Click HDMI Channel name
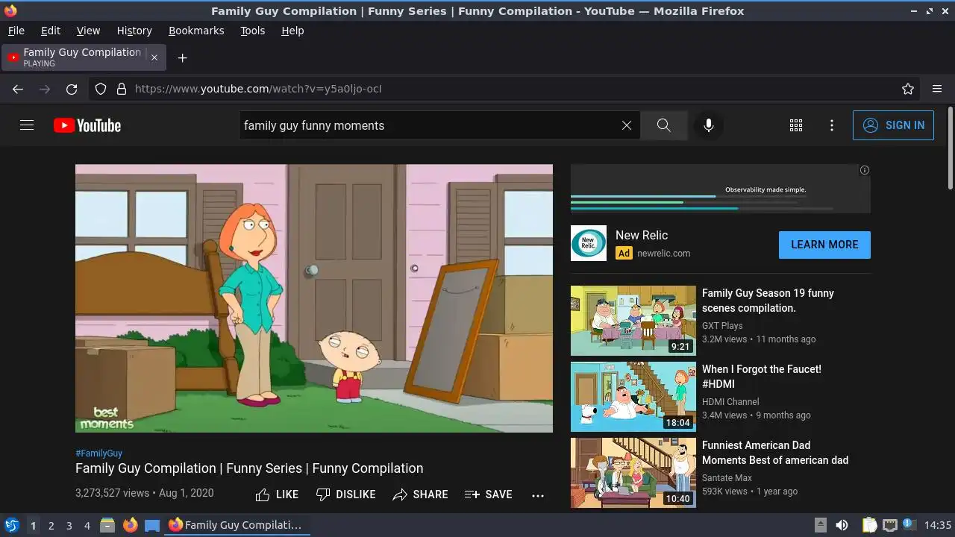 pyautogui.click(x=730, y=402)
